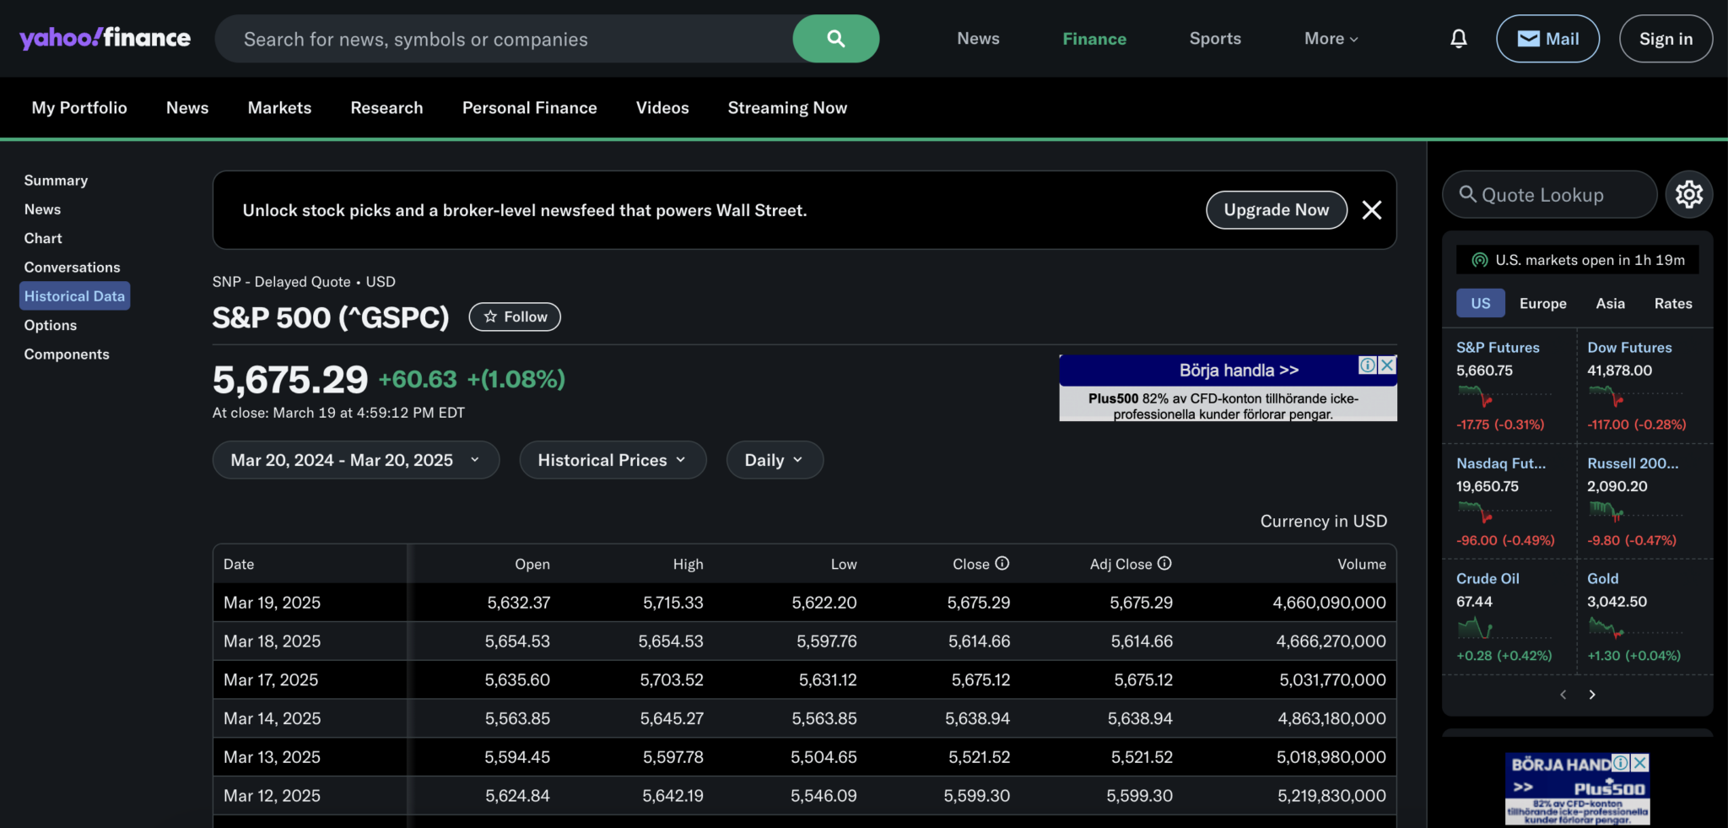1728x828 pixels.
Task: Open the Markets navigation menu
Action: [279, 107]
